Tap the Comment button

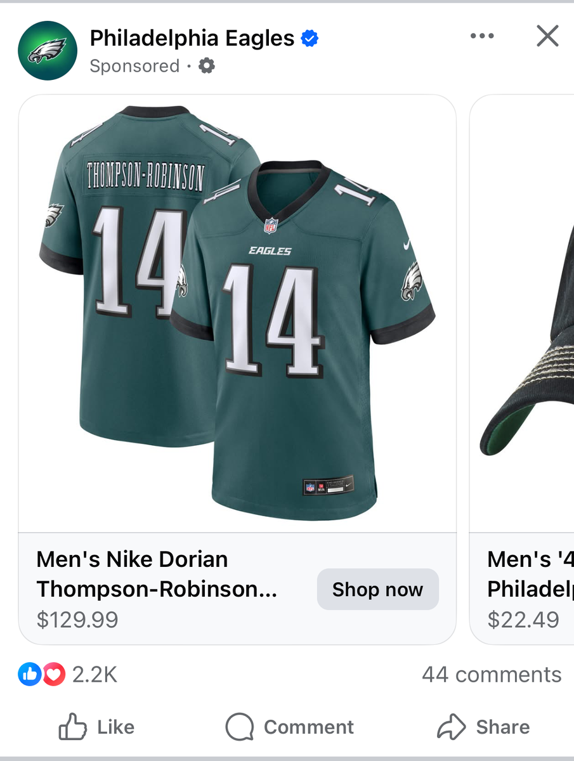pos(290,727)
